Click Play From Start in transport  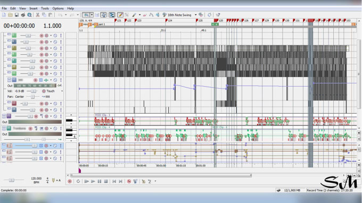(x=87, y=181)
